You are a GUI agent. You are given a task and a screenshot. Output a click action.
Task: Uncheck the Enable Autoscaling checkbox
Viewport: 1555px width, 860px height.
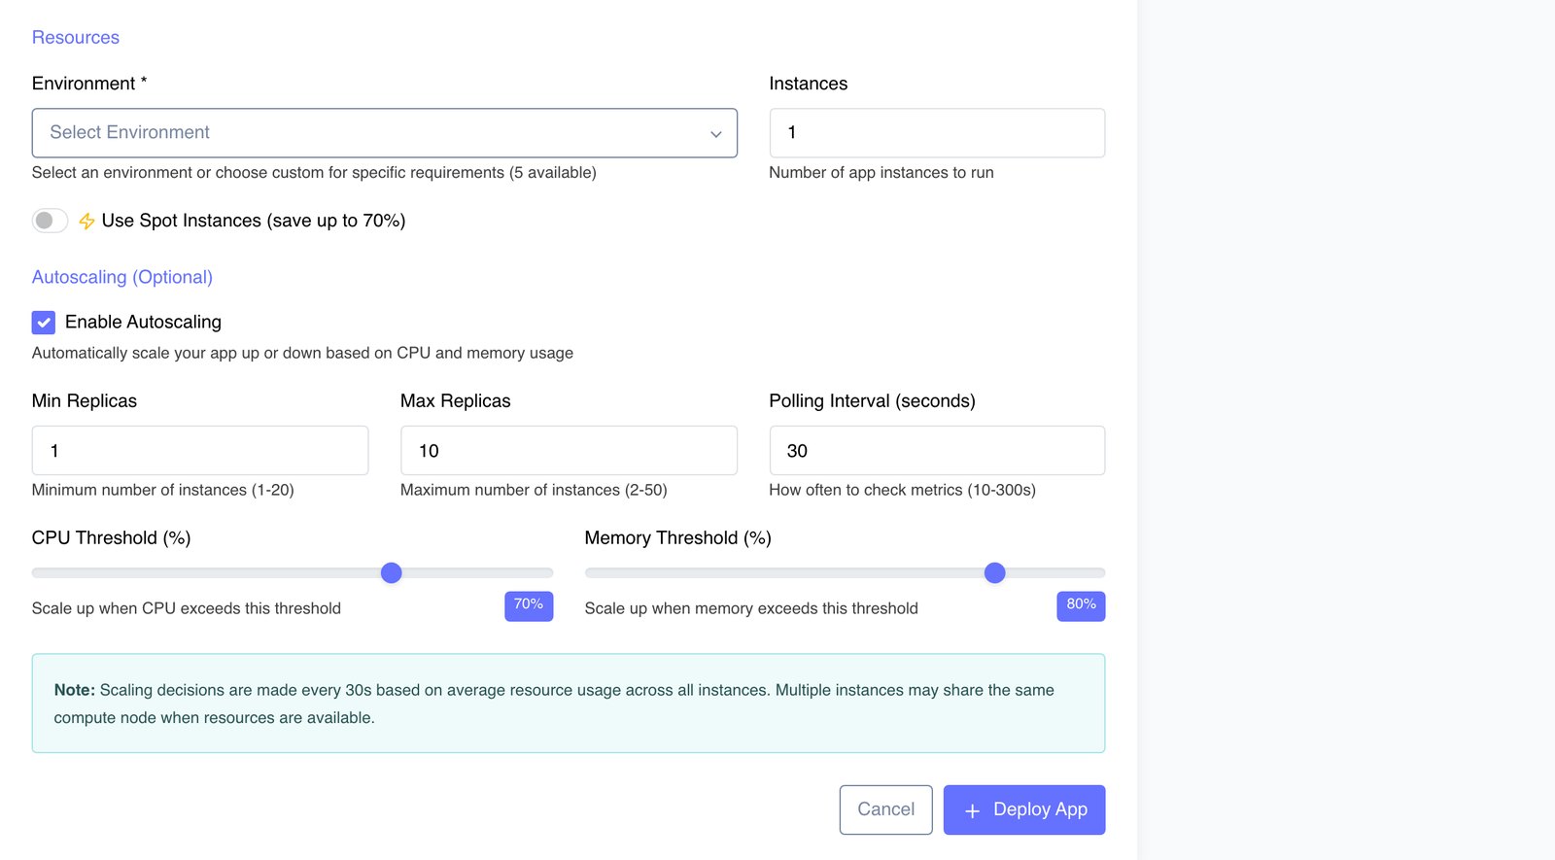click(44, 323)
